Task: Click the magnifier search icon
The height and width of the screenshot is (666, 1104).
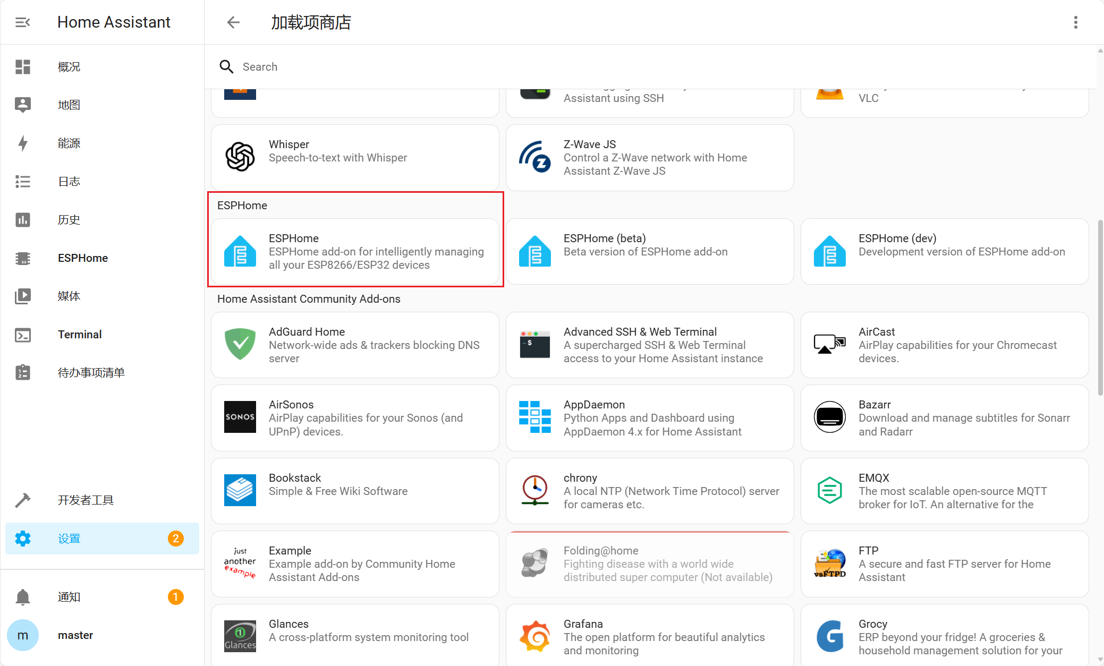Action: (x=226, y=67)
